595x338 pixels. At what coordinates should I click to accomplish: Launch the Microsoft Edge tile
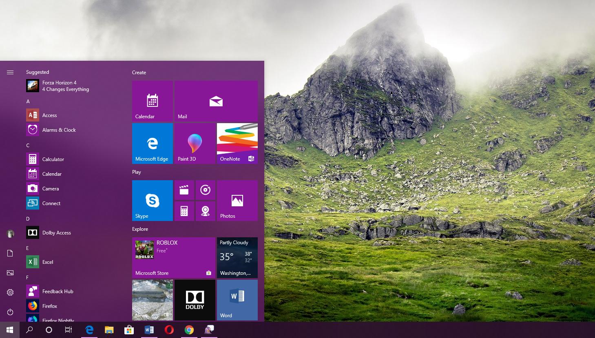[x=153, y=144]
